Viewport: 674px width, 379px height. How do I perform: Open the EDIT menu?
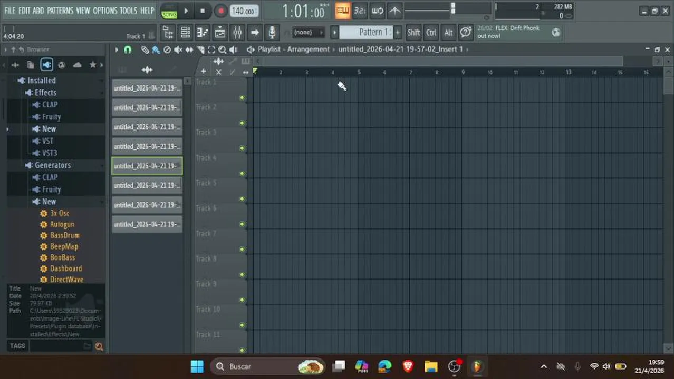pyautogui.click(x=24, y=11)
